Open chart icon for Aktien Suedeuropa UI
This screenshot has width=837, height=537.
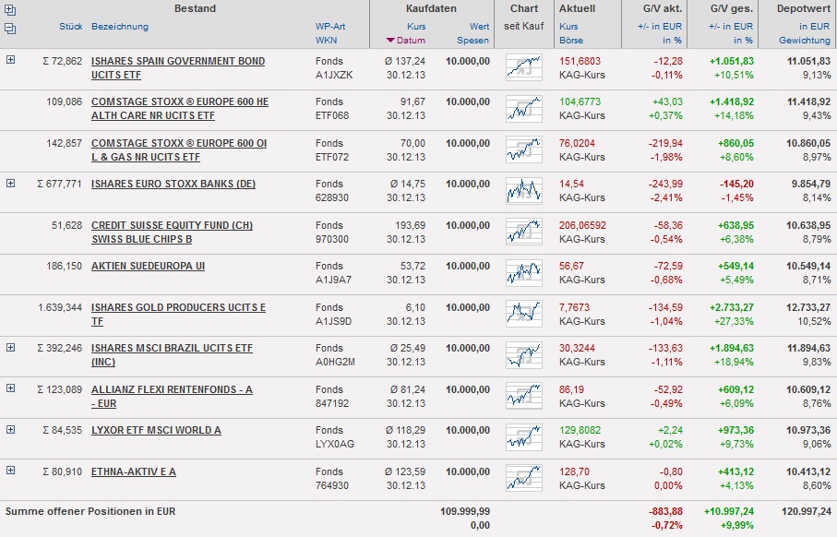[523, 272]
